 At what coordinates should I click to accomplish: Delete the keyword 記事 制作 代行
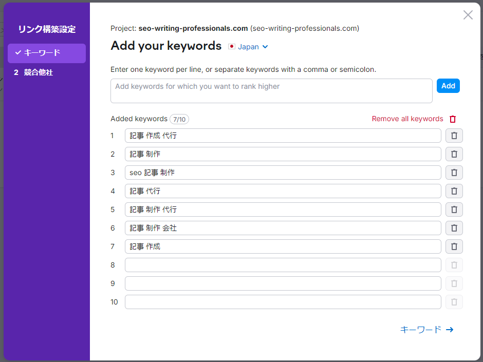[454, 209]
